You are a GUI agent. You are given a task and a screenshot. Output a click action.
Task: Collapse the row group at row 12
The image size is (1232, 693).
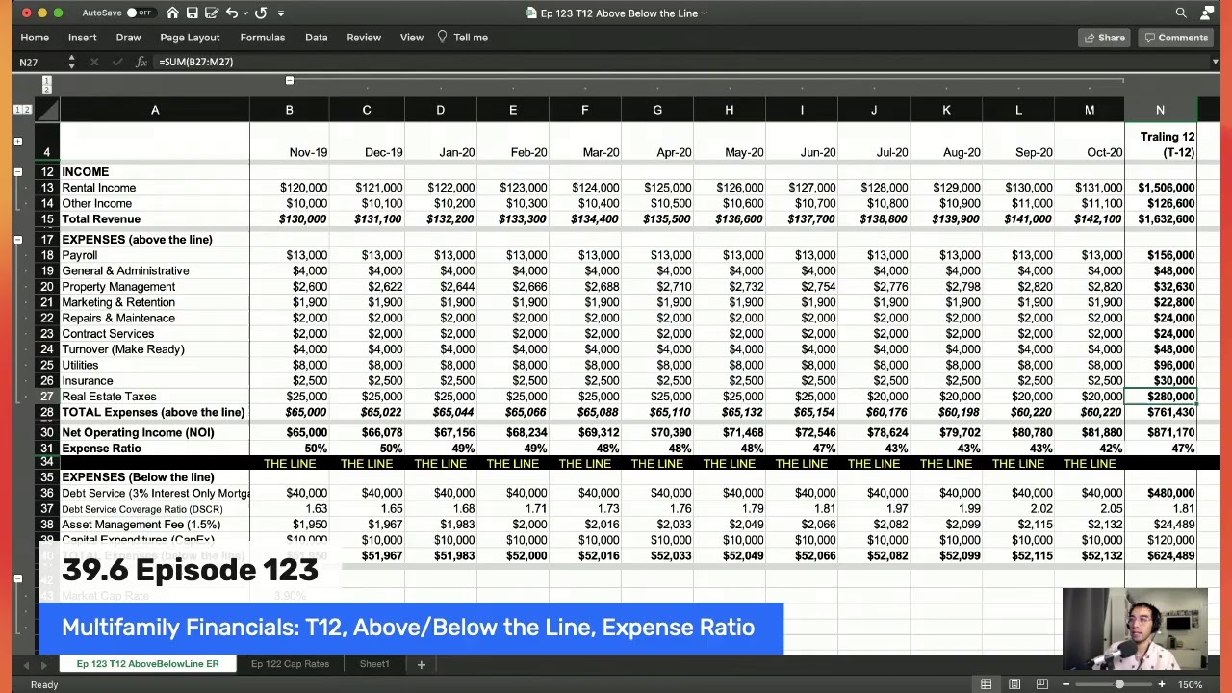pyautogui.click(x=17, y=172)
